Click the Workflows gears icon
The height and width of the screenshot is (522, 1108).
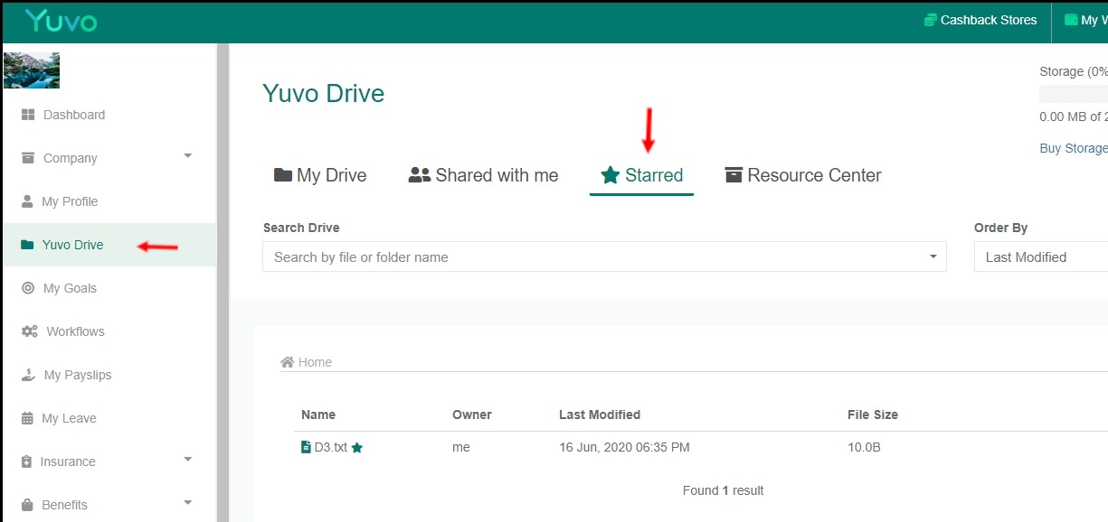point(30,331)
